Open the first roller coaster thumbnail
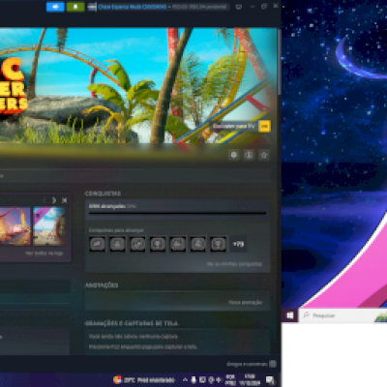Image resolution: width=387 pixels, height=387 pixels. tap(15, 226)
